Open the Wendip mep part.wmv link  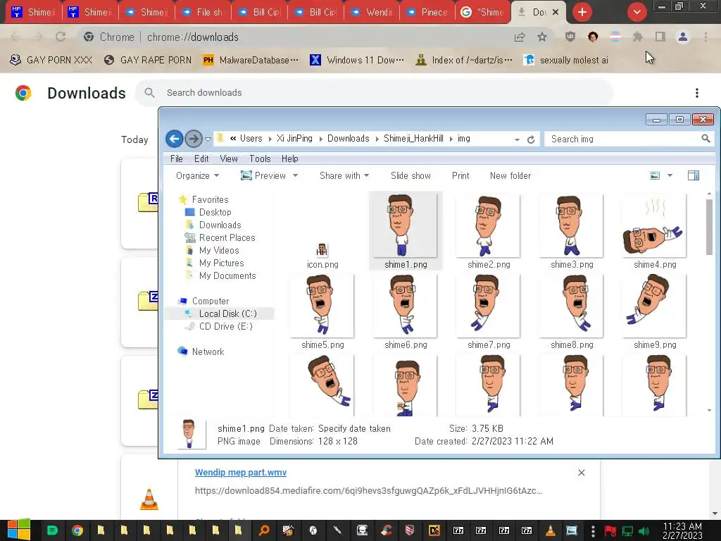click(x=241, y=473)
